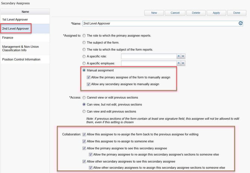Select 'Can view and edit previous sections'
Image resolution: width=250 pixels, height=173 pixels.
click(x=84, y=111)
